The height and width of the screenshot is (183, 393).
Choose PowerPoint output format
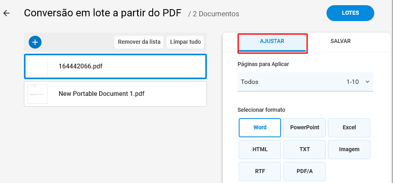[305, 128]
